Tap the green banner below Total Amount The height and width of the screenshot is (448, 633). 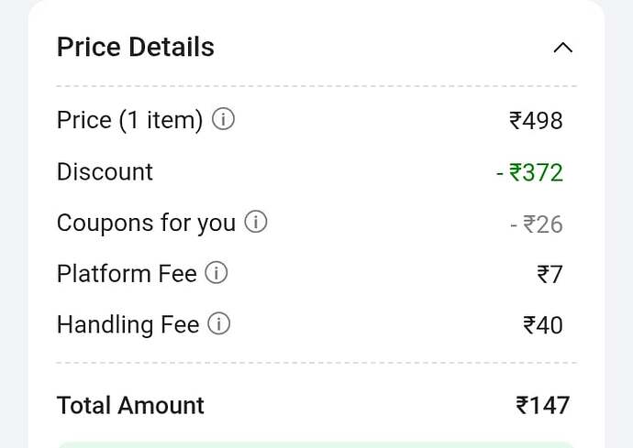[x=316, y=444]
